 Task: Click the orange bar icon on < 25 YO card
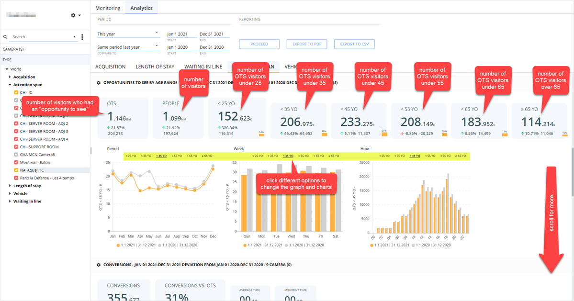tap(261, 134)
